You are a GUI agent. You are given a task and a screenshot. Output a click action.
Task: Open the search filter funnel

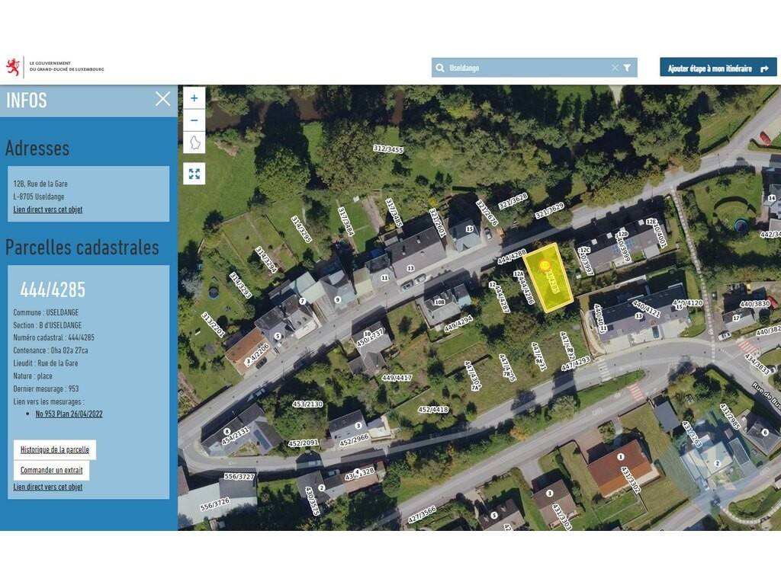(627, 68)
